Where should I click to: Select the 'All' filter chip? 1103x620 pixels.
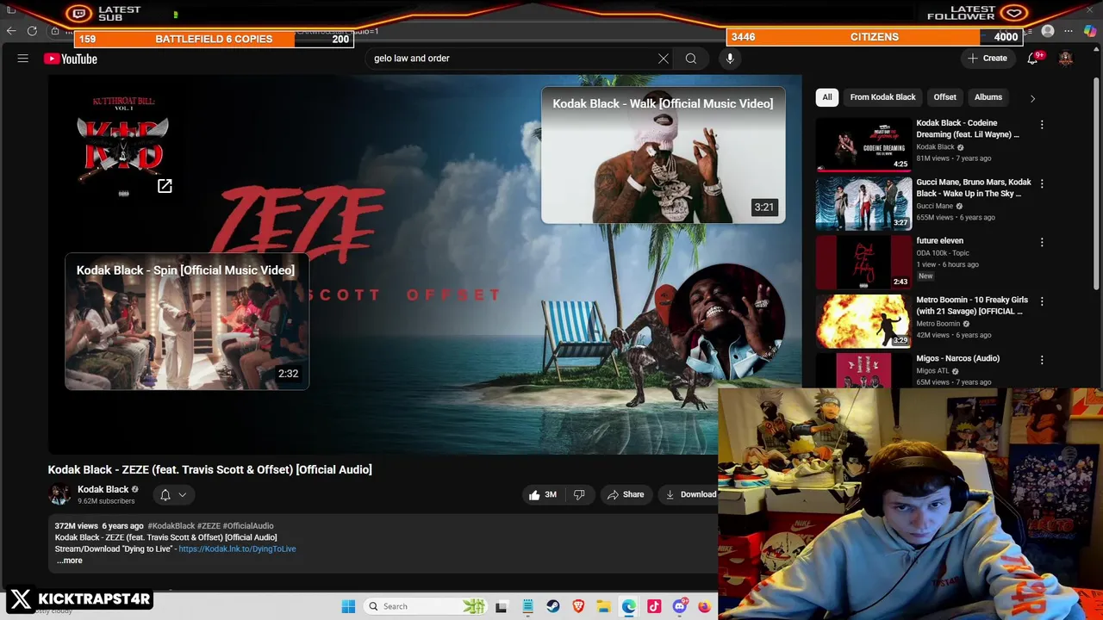click(x=827, y=97)
